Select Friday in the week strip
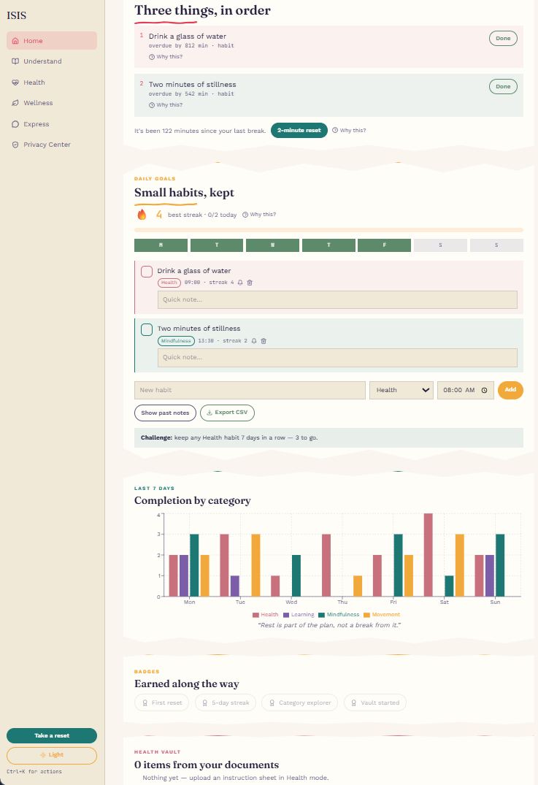 tap(385, 245)
